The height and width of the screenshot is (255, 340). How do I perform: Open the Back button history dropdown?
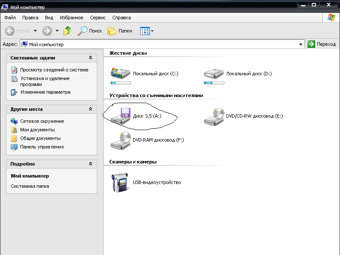[x=35, y=31]
